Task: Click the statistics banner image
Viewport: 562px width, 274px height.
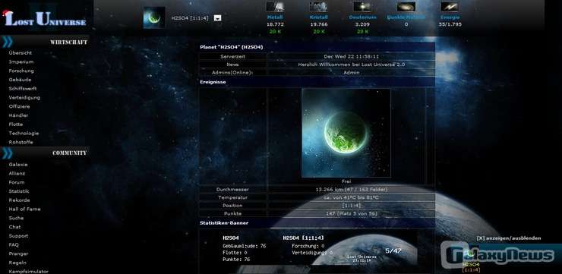Action: coord(317,248)
